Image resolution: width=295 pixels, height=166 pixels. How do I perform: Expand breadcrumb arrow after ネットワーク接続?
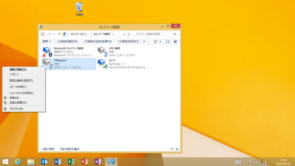[x=112, y=34]
